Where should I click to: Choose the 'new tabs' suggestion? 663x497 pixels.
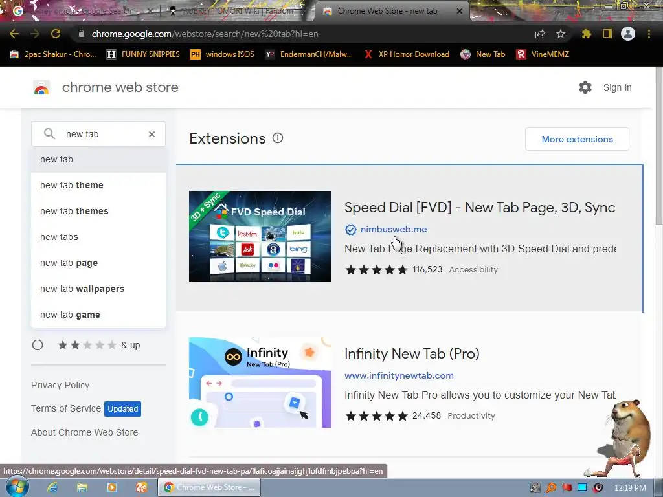[x=98, y=237]
